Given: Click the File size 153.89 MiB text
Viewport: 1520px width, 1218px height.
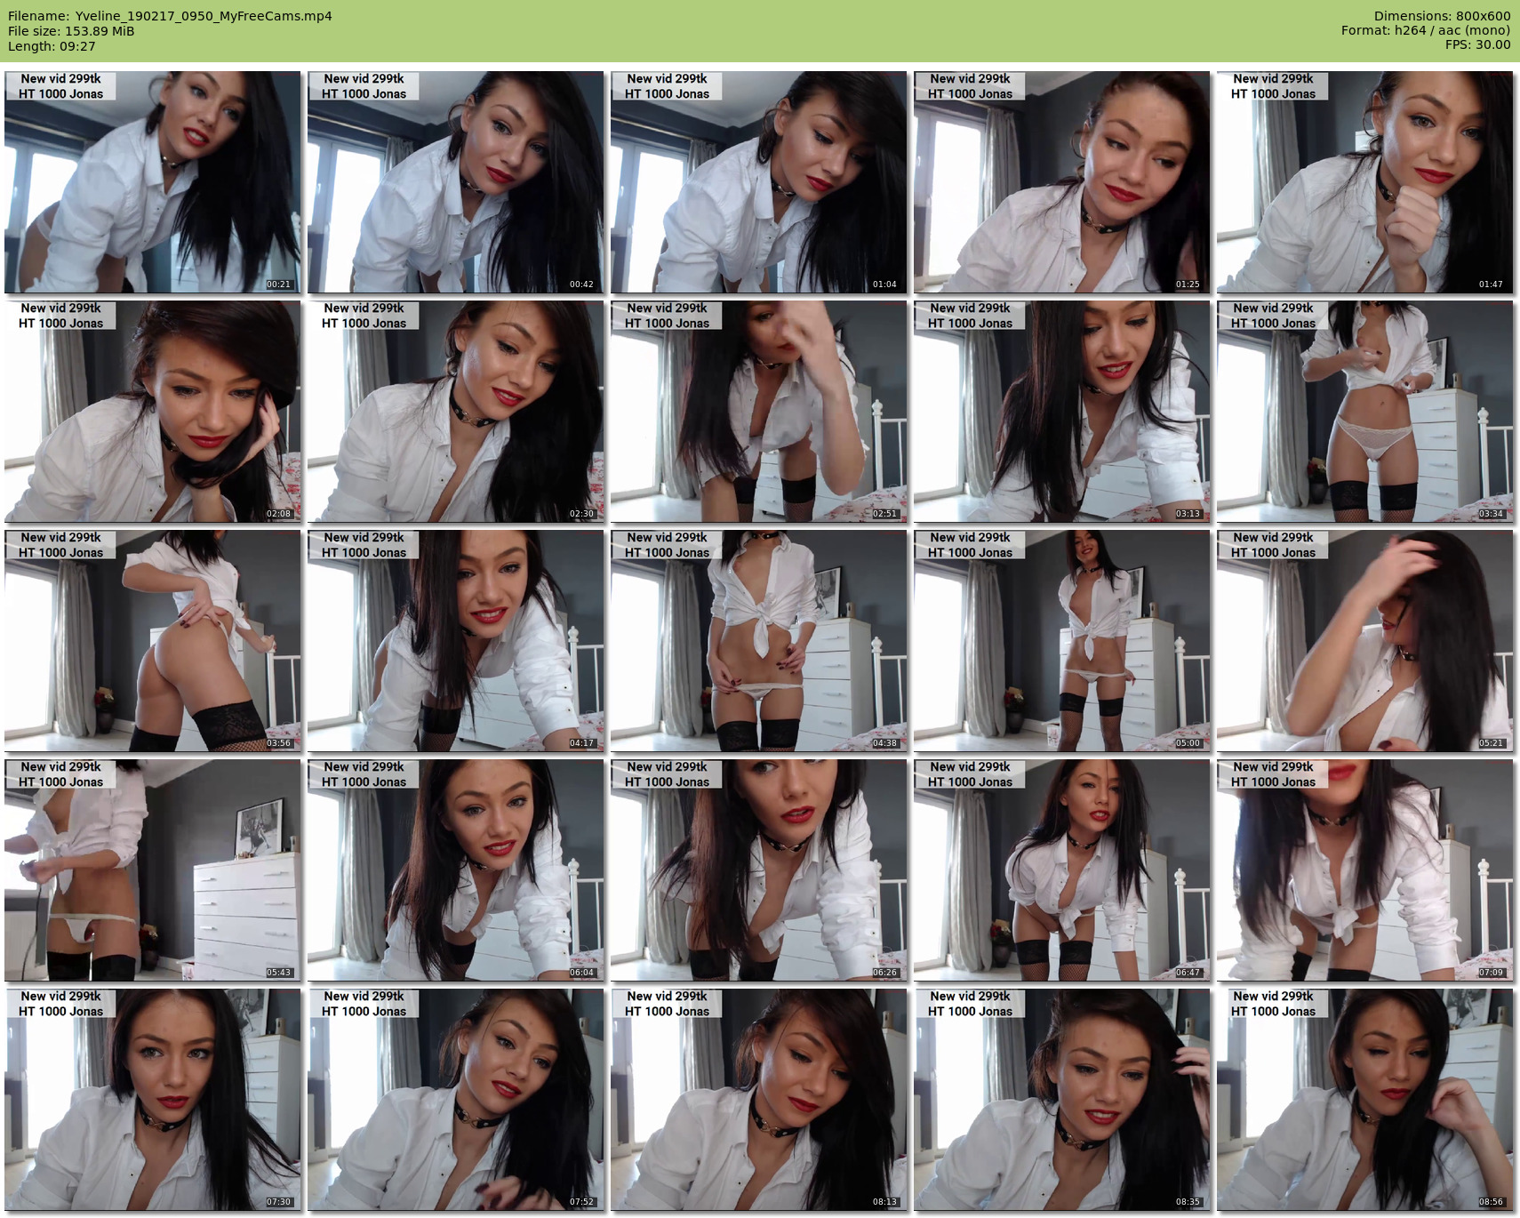Looking at the screenshot, I should (71, 31).
